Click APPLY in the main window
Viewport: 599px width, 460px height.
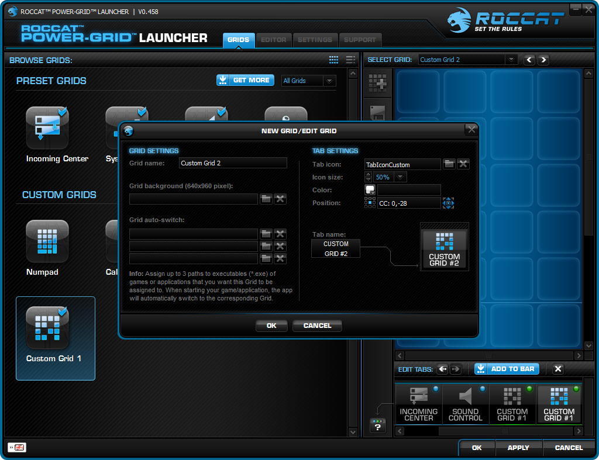518,448
